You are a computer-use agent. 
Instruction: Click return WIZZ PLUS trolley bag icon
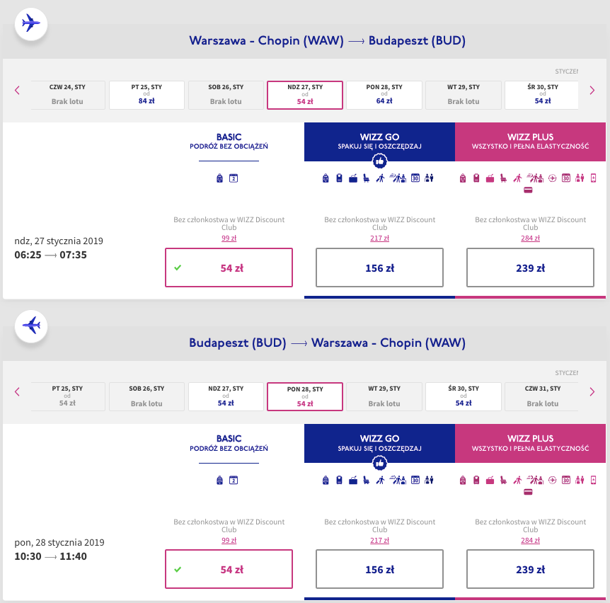point(476,480)
